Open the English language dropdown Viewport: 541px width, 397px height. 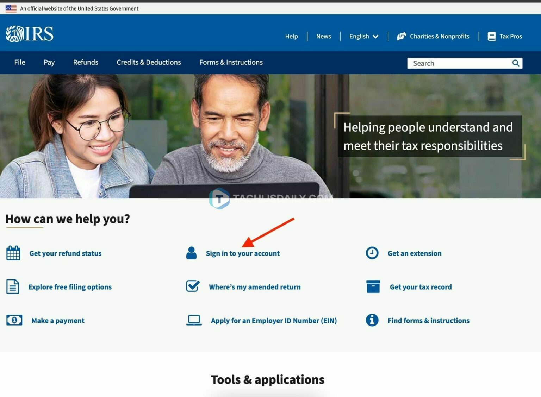(363, 36)
